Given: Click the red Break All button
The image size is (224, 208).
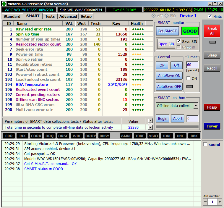Looking at the screenshot, I should pyautogui.click(x=212, y=31).
